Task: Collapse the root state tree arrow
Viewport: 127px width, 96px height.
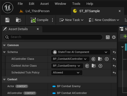Action: pyautogui.click(x=122, y=47)
